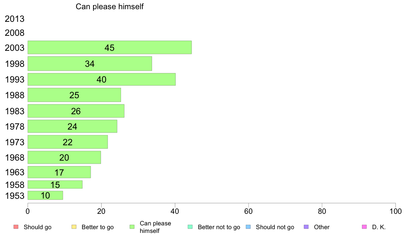Select the Should not go legend text
Viewport: 405px width, 251px height.
point(275,227)
